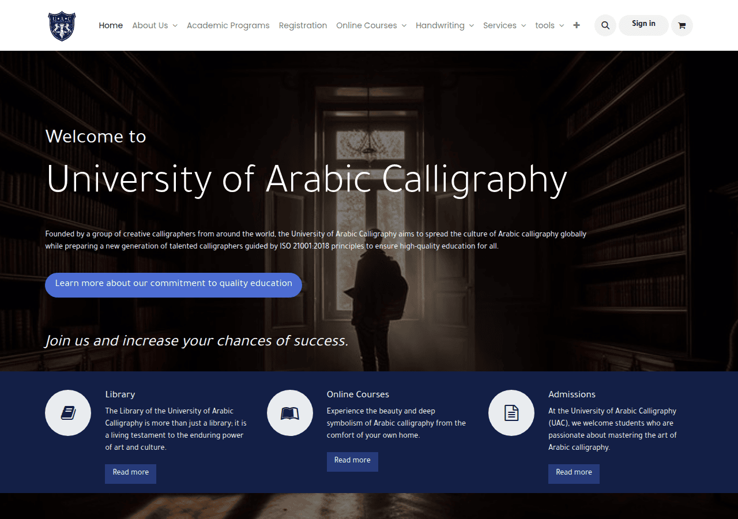Click the Online Courses open book icon

(290, 413)
